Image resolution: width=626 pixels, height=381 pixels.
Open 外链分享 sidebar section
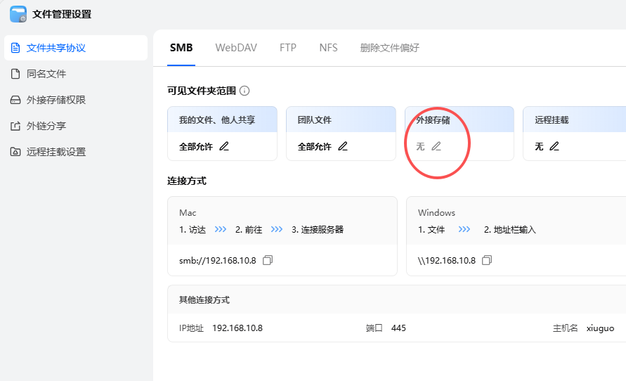point(46,126)
